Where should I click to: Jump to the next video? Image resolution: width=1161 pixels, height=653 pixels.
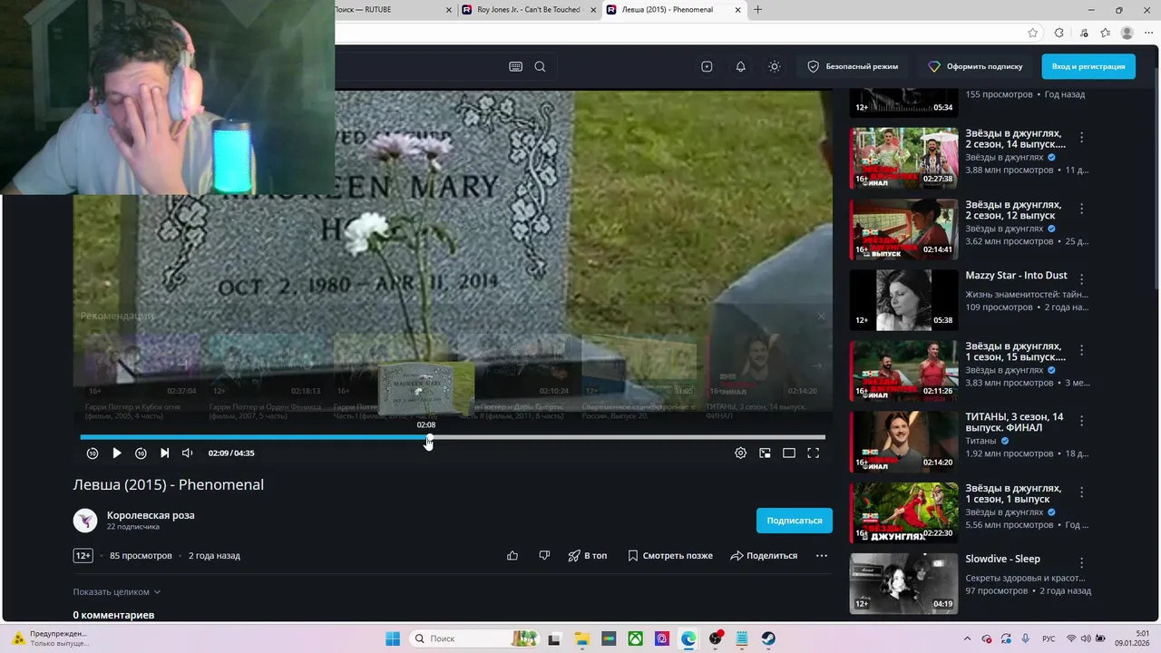pyautogui.click(x=164, y=453)
